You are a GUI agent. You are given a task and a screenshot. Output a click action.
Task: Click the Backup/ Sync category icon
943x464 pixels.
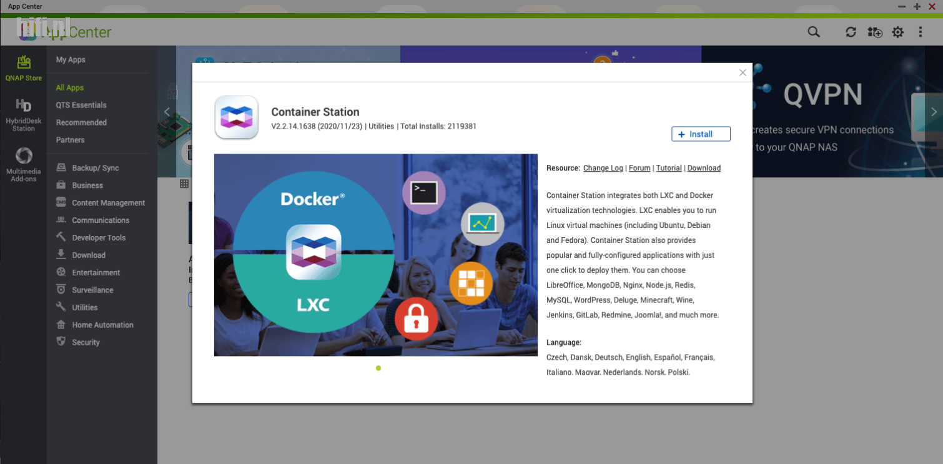pos(61,167)
